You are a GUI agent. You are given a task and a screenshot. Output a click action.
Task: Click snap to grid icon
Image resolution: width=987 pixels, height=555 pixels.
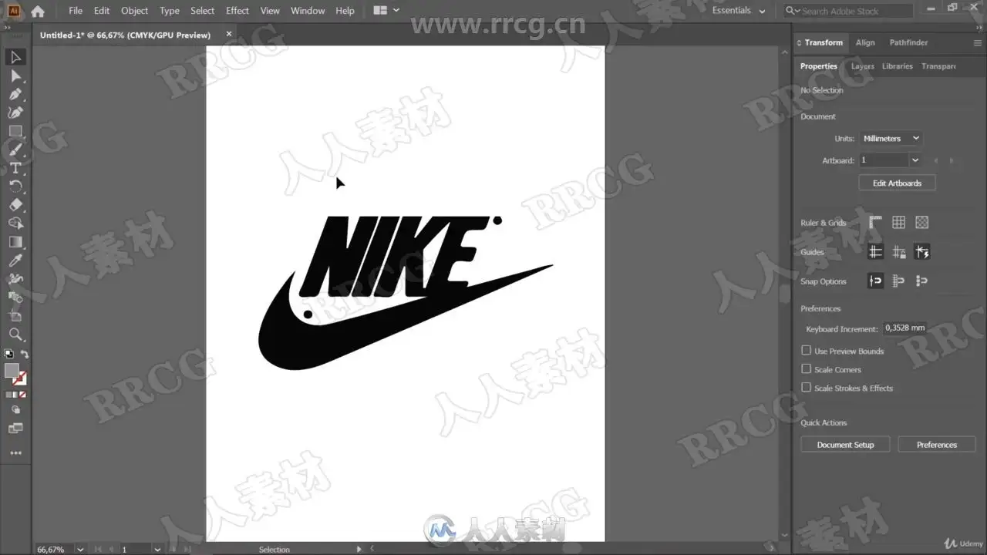pyautogui.click(x=899, y=281)
